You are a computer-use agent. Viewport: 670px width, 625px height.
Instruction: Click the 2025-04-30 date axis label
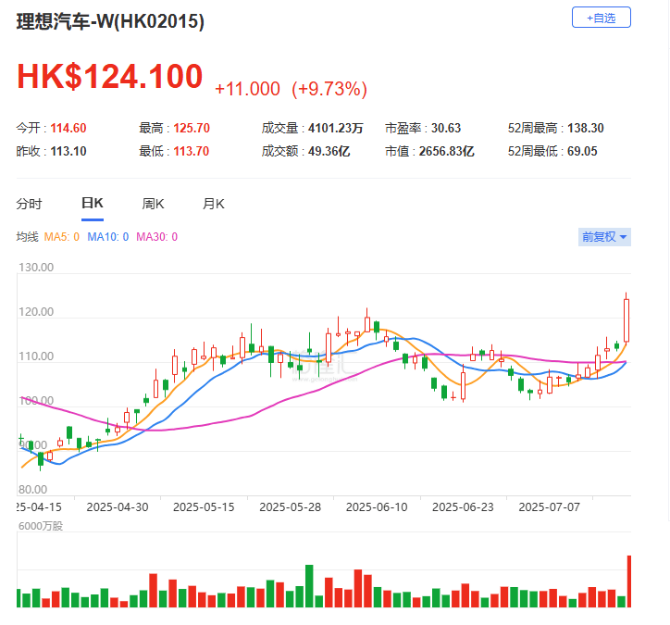click(118, 507)
